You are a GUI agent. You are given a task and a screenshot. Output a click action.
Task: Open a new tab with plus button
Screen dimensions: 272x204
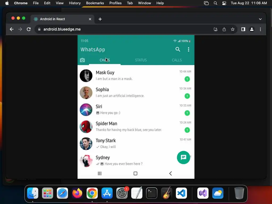pyautogui.click(x=100, y=19)
